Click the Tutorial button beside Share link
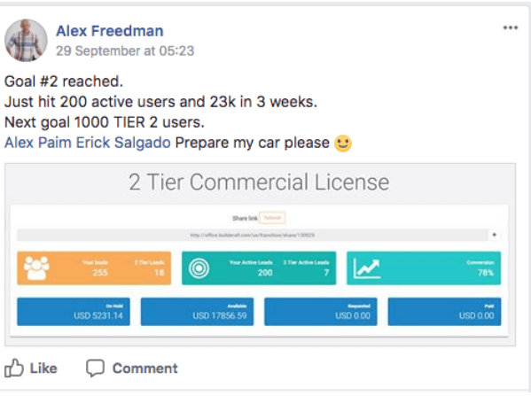 pos(272,218)
